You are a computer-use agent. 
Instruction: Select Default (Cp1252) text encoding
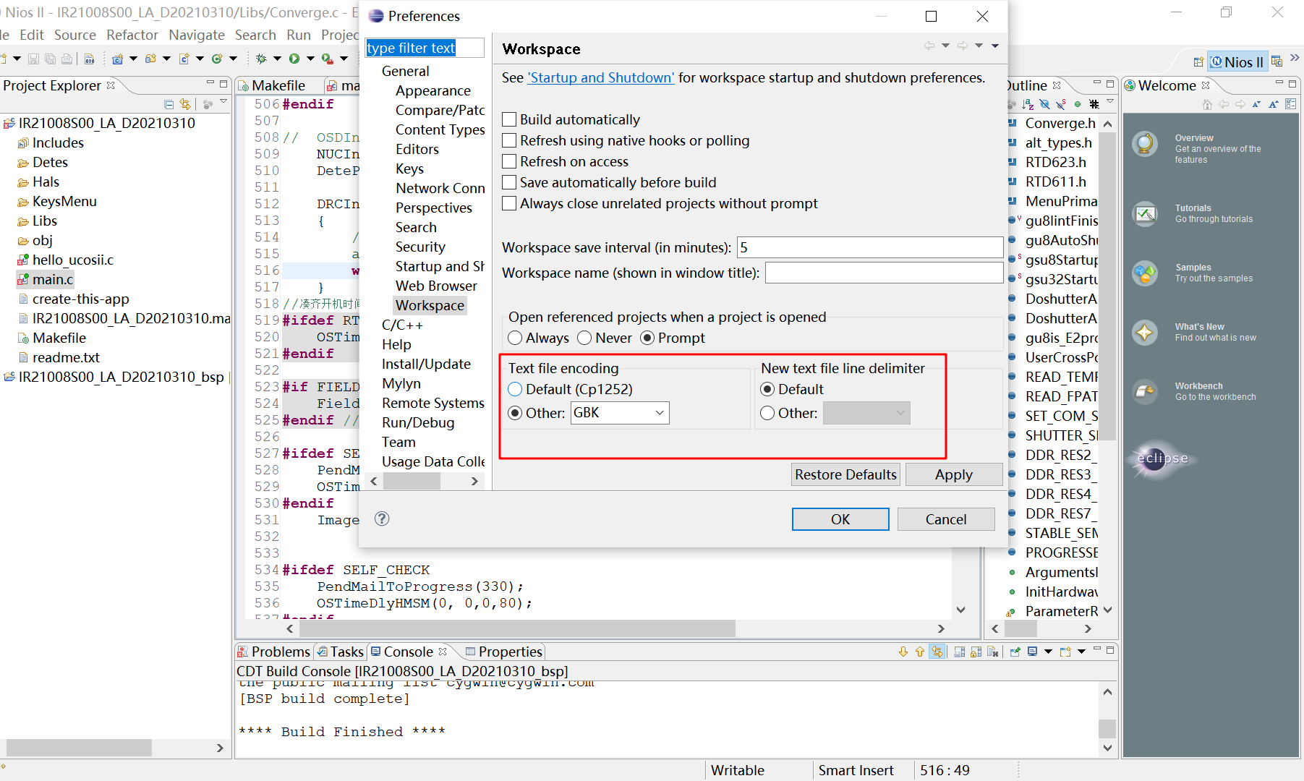pos(515,389)
